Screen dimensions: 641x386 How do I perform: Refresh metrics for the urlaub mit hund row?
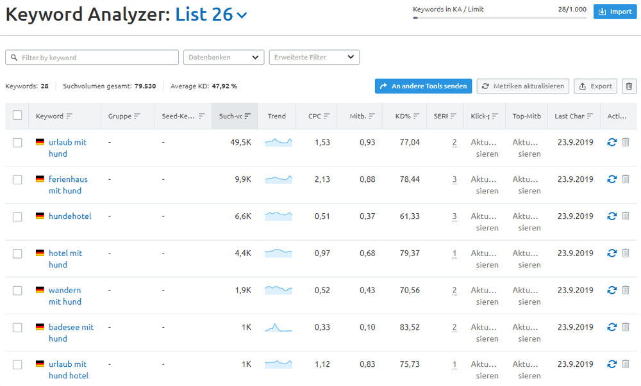[x=612, y=142]
